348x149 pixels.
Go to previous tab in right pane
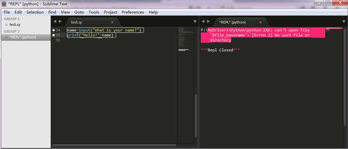[203, 22]
